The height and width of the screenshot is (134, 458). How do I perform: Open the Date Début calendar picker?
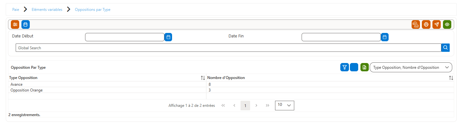(168, 37)
